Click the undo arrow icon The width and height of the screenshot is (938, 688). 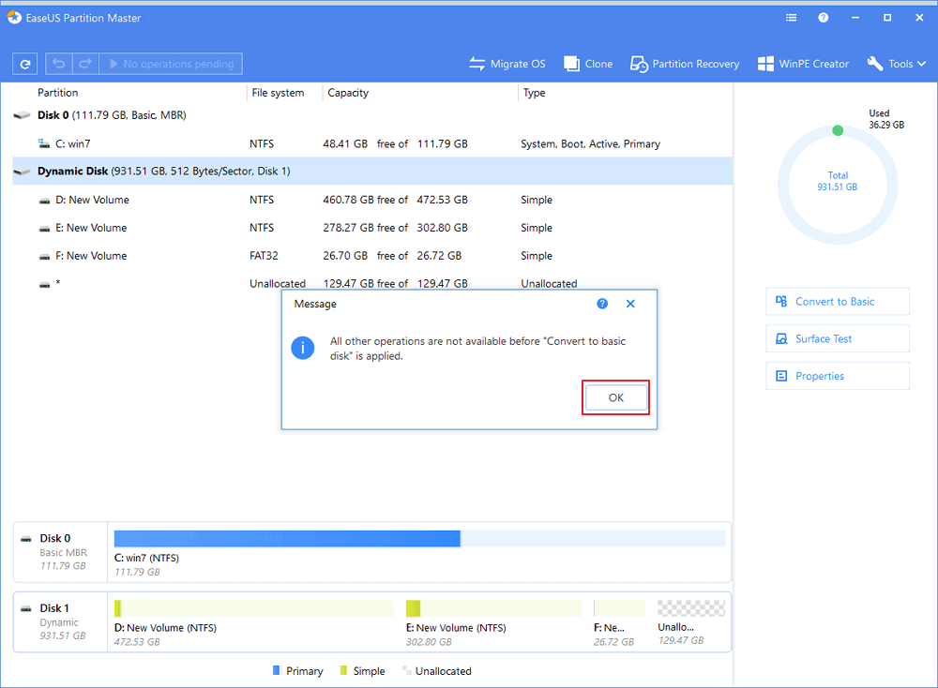[x=59, y=64]
